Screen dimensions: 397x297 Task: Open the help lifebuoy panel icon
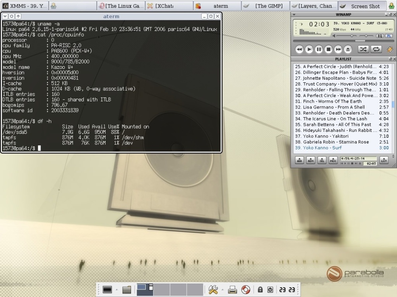(246, 289)
